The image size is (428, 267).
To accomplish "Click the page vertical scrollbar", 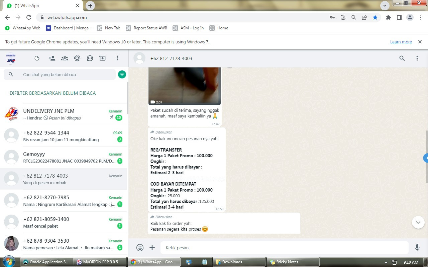I will (426, 157).
